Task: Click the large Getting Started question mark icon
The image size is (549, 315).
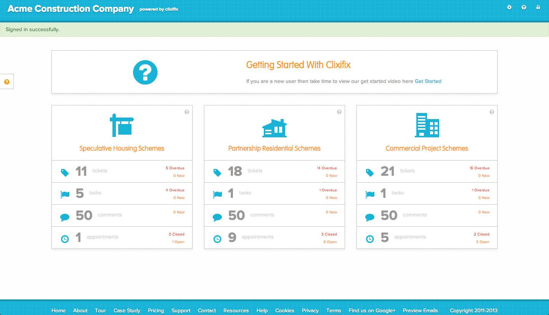Action: coord(145,72)
